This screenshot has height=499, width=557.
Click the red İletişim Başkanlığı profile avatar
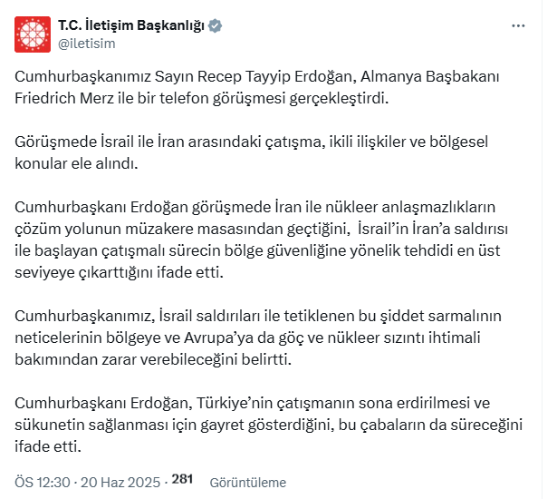click(x=33, y=34)
